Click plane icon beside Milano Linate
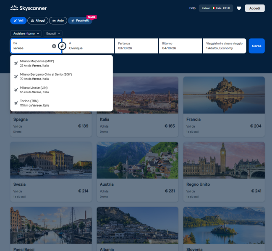Screen dimensions: 272x251 [16, 90]
